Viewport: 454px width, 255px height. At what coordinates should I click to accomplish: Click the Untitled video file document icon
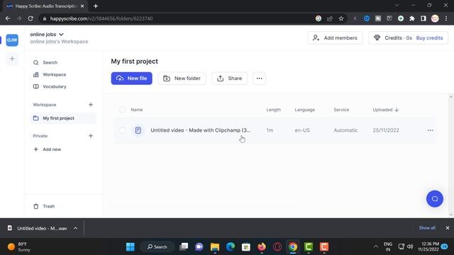coord(138,130)
